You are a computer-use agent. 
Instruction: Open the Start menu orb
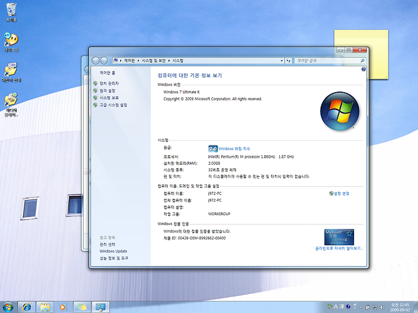pos(8,307)
